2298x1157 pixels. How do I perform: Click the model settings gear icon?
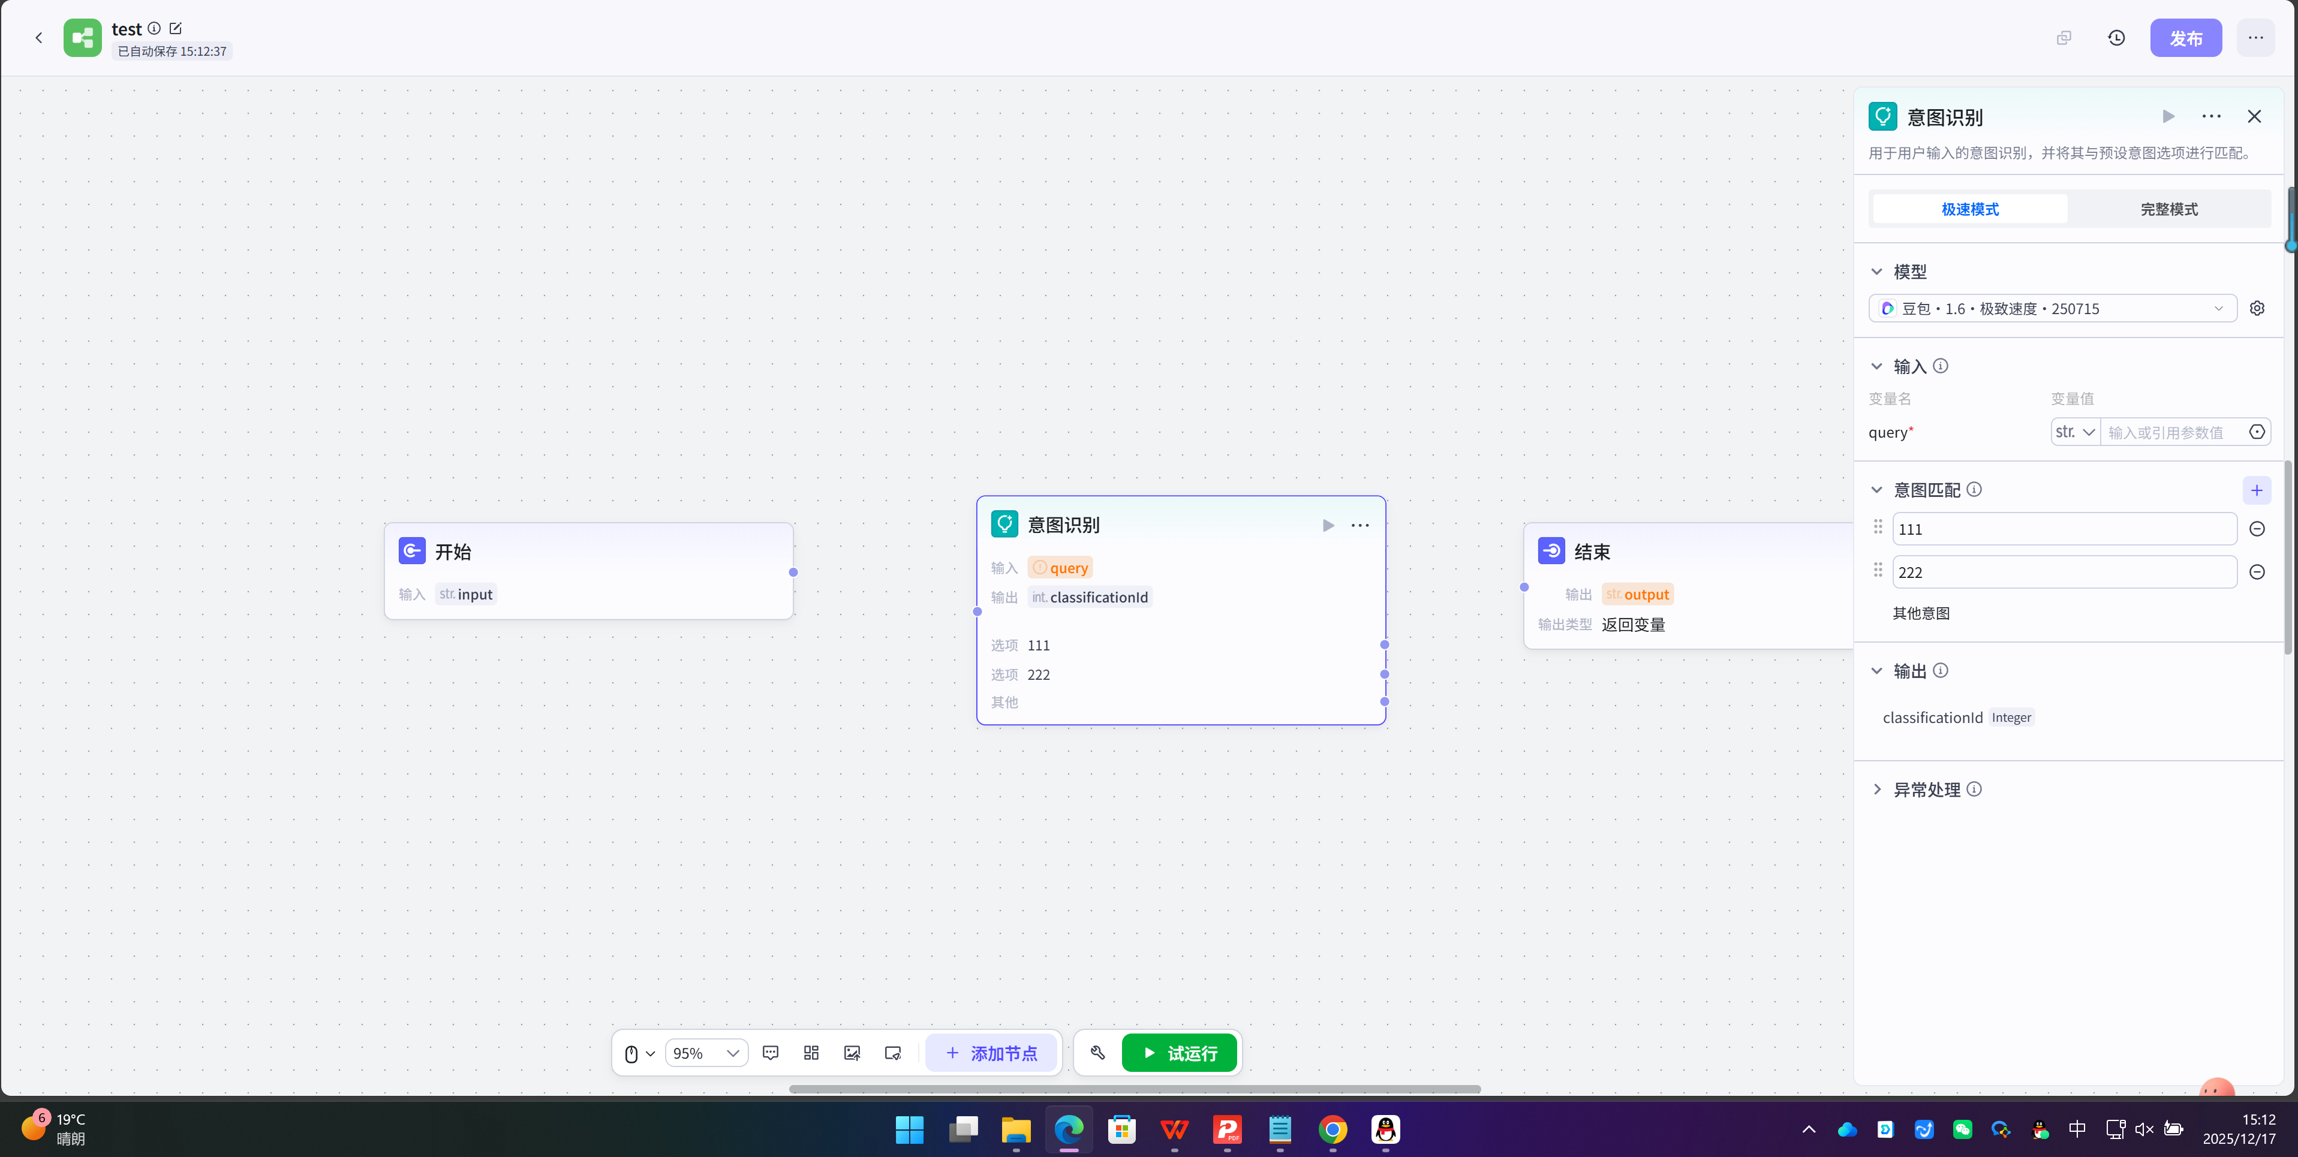[x=2257, y=309]
